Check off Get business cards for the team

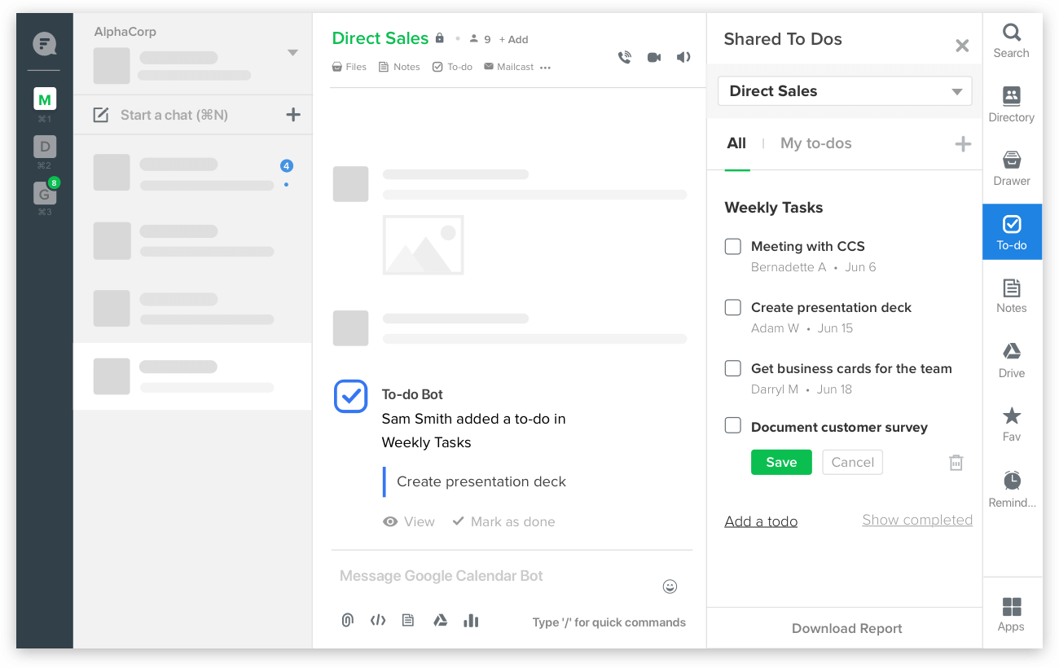[733, 368]
